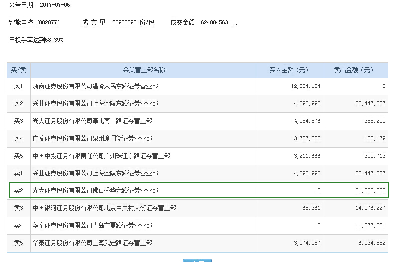Screen dimensions: 399x262
Task: Click 4,690,996 in row 买2
Action: tap(307, 103)
